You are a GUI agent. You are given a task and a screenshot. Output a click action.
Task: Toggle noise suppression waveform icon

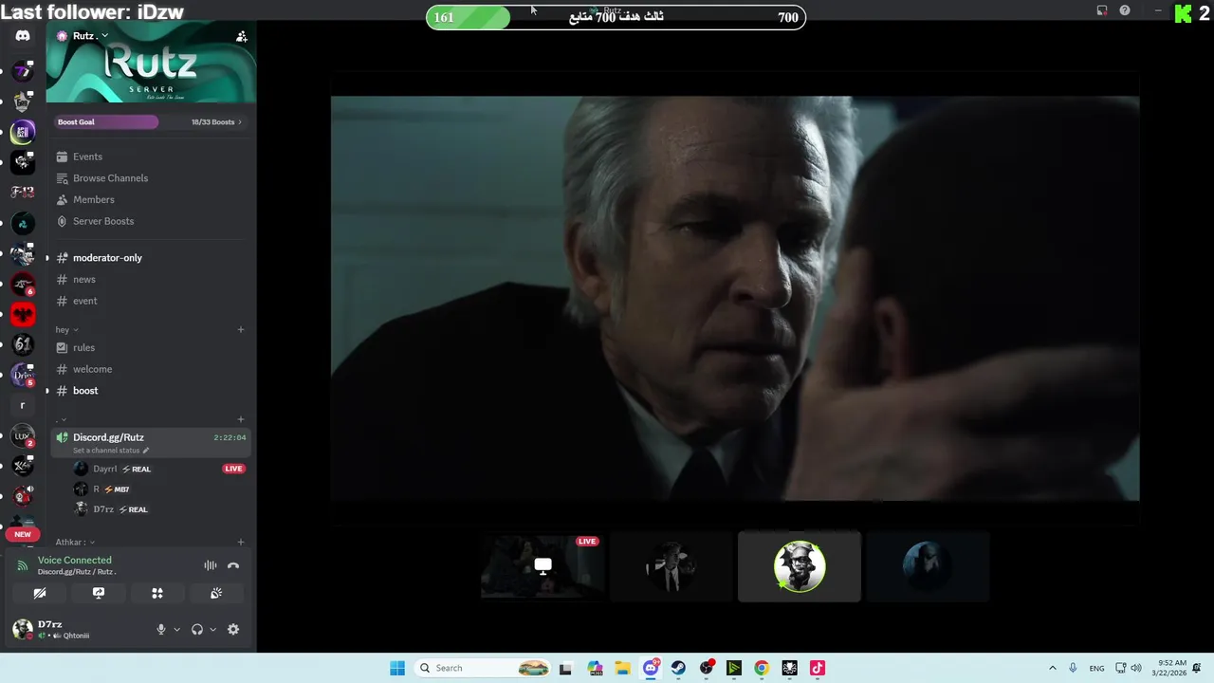tap(211, 565)
